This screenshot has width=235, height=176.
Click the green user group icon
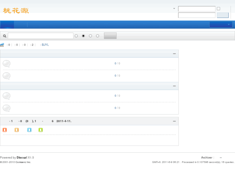pos(41,130)
